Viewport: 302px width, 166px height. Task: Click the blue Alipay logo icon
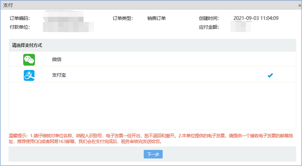click(29, 75)
